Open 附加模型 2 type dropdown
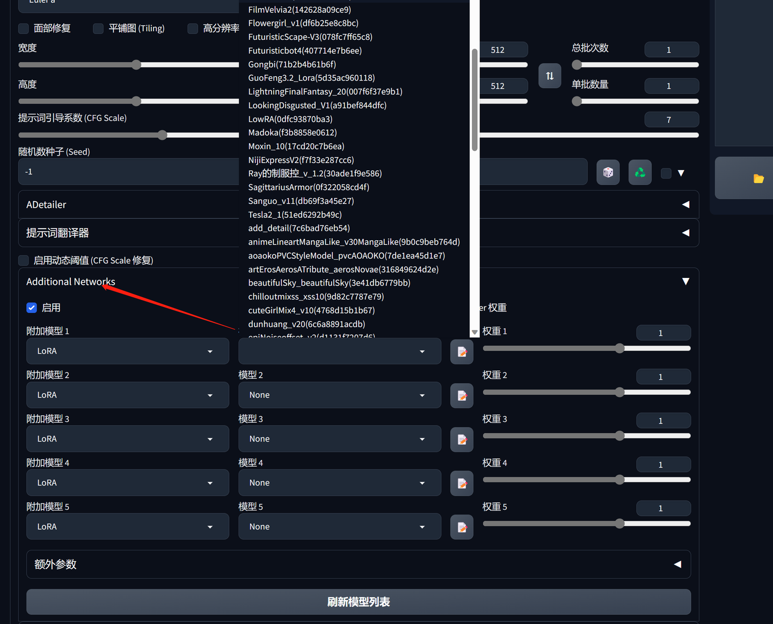Image resolution: width=773 pixels, height=624 pixels. tap(128, 395)
